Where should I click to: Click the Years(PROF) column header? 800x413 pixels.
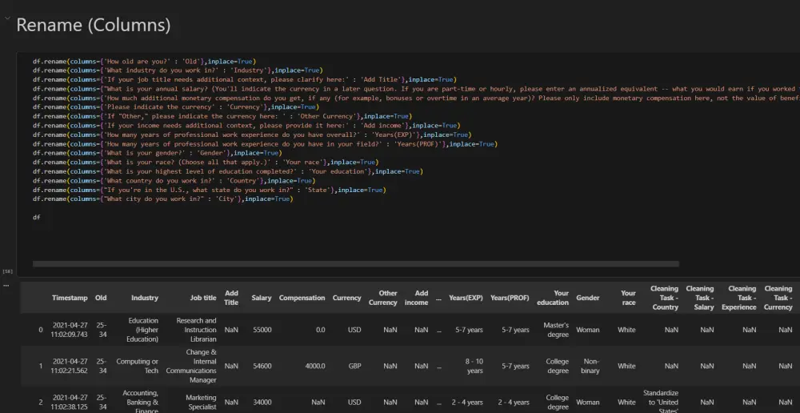pos(510,298)
